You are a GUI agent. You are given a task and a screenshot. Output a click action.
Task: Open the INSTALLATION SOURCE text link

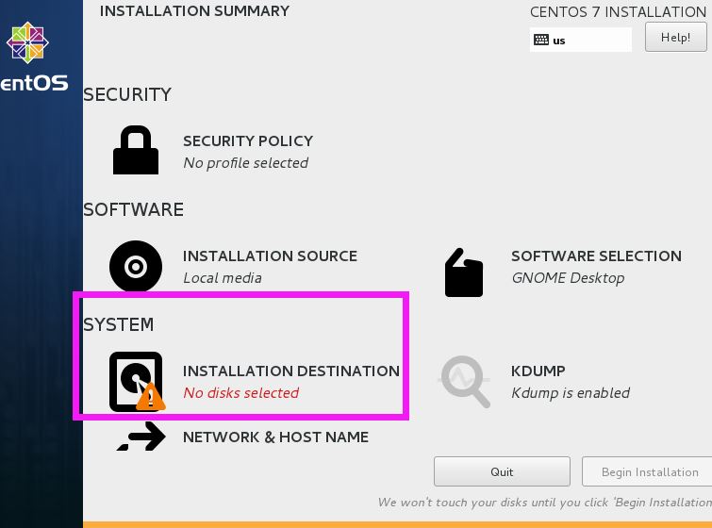point(270,256)
